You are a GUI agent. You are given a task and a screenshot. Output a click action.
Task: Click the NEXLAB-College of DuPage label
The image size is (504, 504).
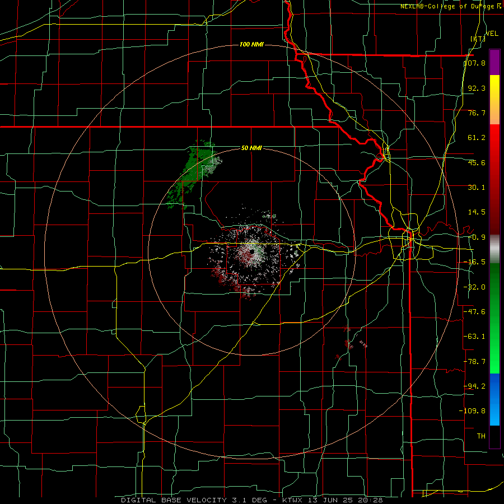click(451, 6)
